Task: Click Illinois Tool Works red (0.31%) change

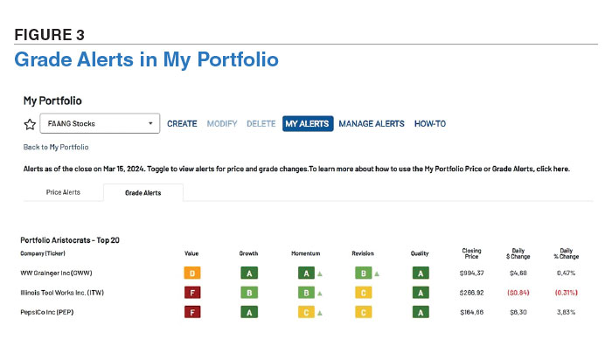Action: click(x=566, y=293)
